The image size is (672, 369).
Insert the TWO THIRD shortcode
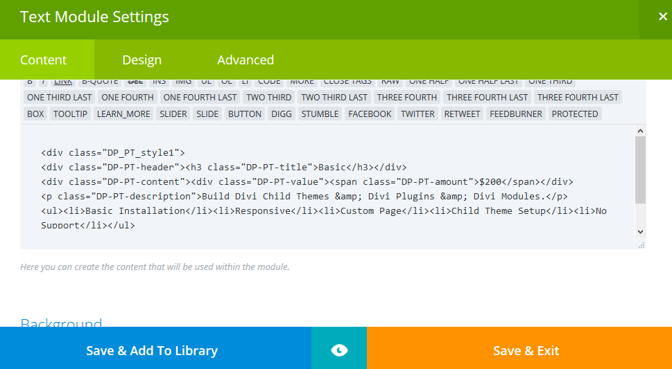(x=268, y=97)
